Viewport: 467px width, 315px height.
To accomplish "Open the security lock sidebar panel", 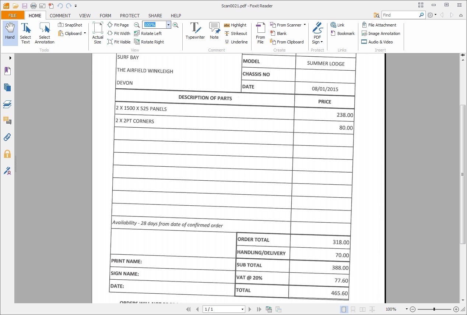I will click(x=7, y=154).
